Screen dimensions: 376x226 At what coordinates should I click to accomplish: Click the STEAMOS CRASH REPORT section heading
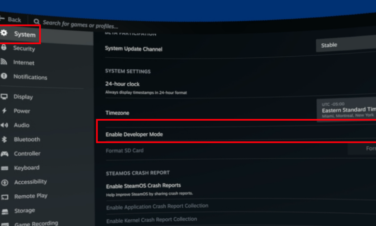point(138,173)
